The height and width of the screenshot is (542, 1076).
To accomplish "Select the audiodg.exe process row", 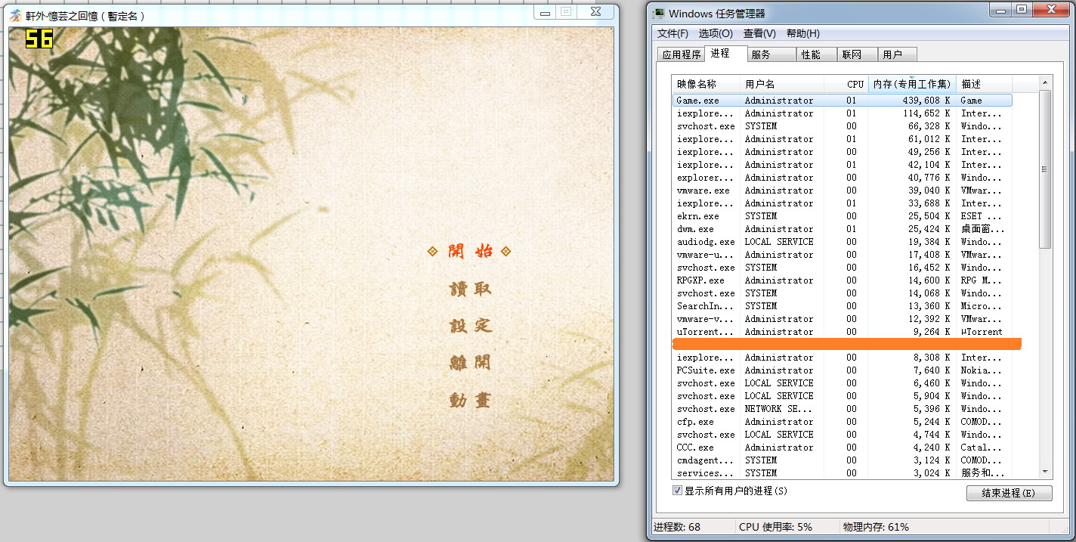I will click(x=842, y=242).
